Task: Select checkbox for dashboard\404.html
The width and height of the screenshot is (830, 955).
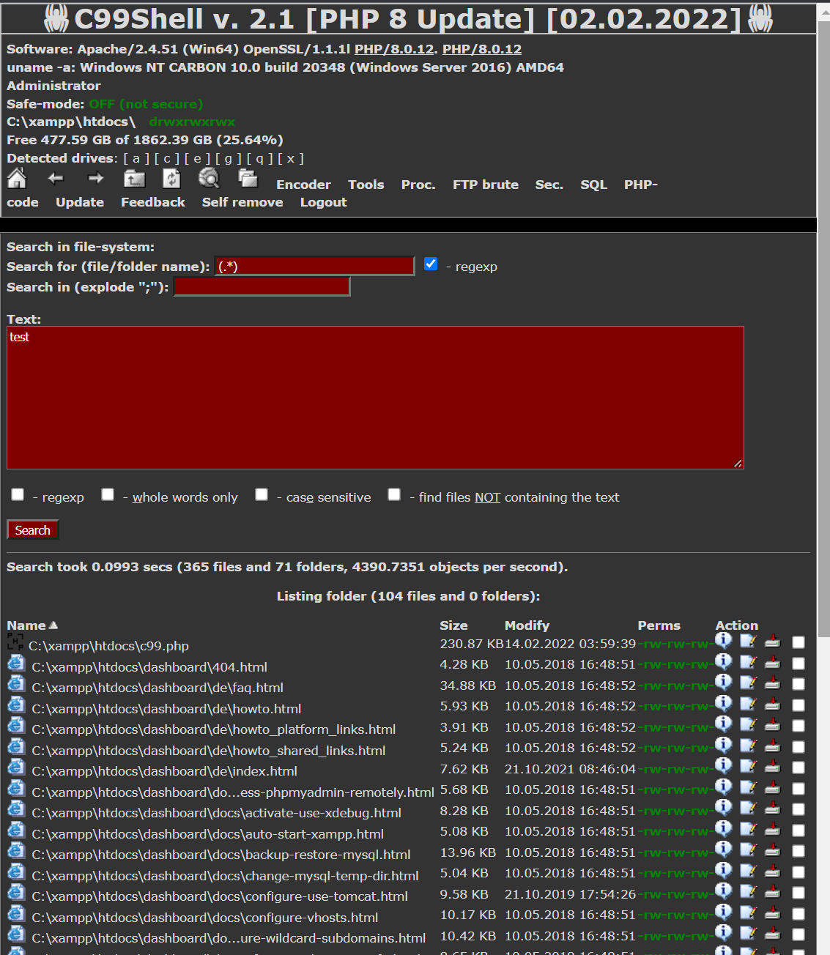Action: (x=798, y=664)
